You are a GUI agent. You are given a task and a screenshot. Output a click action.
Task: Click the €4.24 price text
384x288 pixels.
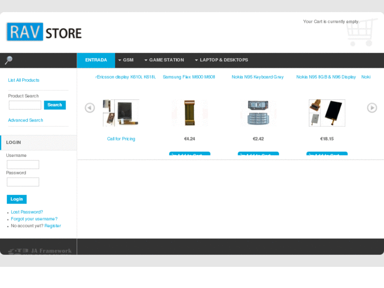tap(190, 139)
